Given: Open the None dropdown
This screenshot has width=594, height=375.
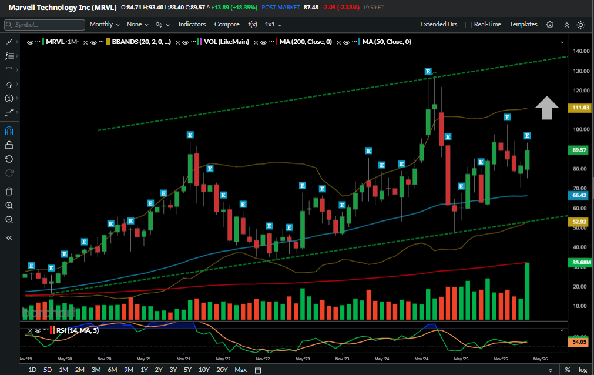Looking at the screenshot, I should (137, 24).
